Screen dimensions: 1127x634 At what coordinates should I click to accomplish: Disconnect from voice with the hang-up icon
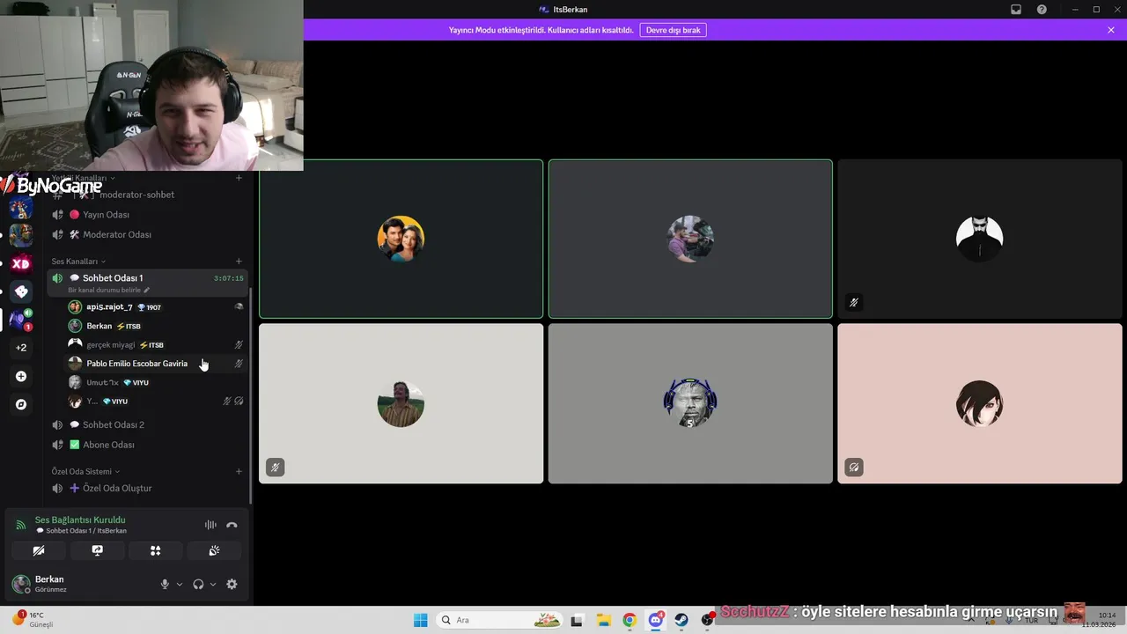tap(232, 525)
